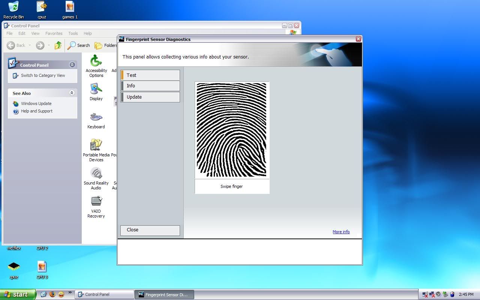Screen dimensions: 480x300
Task: Open the Favorites menu
Action: coord(54,33)
